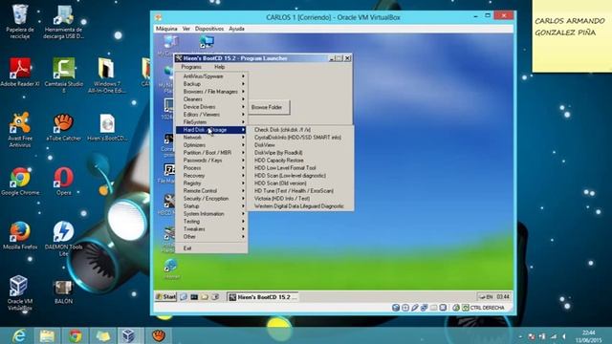612x344 pixels.
Task: Open the BALON desktop icon
Action: [64, 291]
